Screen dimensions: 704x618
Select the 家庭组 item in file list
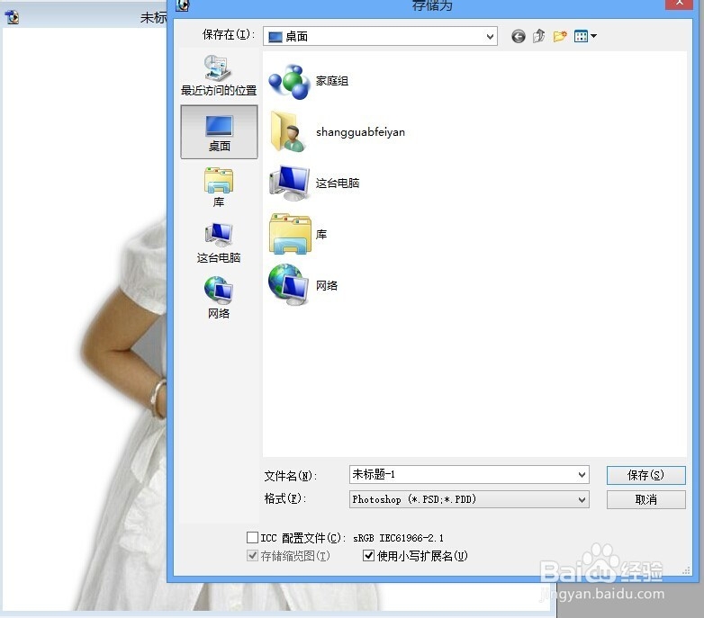[309, 81]
